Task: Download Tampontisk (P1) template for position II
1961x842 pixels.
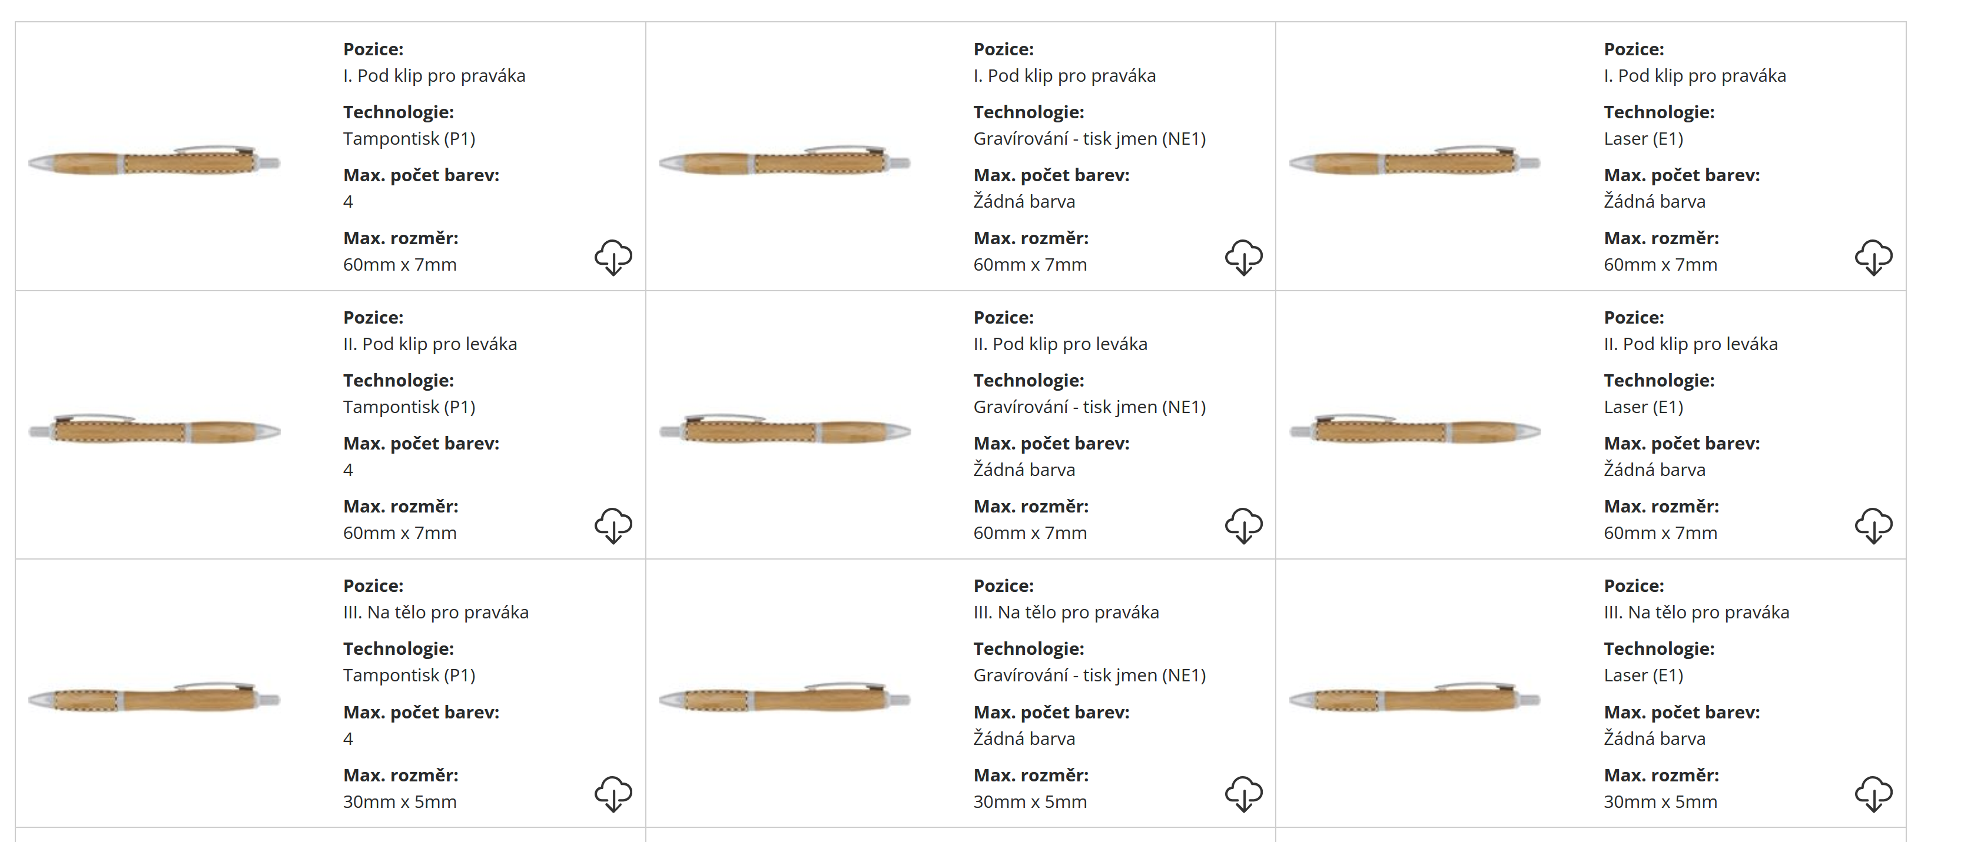Action: pos(613,525)
